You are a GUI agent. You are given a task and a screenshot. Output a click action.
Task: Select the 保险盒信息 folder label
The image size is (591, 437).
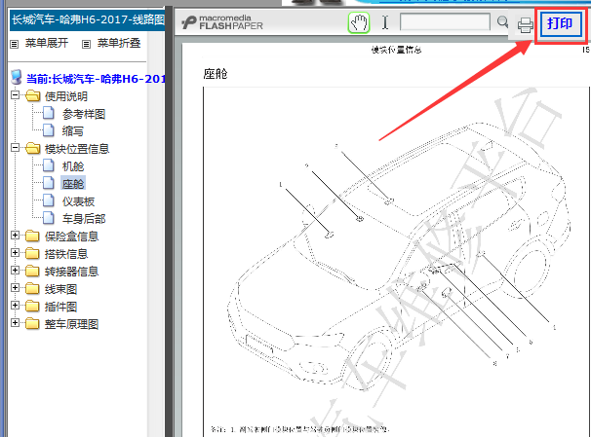point(71,237)
